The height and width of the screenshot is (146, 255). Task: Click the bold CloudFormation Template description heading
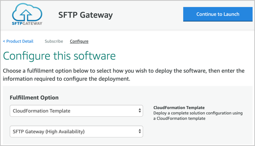179,108
